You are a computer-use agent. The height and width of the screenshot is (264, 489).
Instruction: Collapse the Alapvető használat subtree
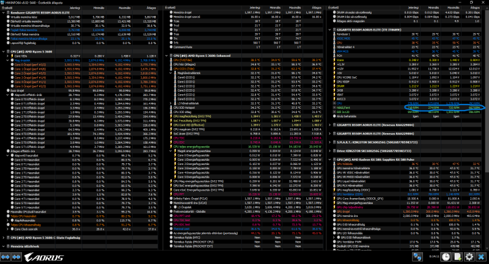click(8, 156)
